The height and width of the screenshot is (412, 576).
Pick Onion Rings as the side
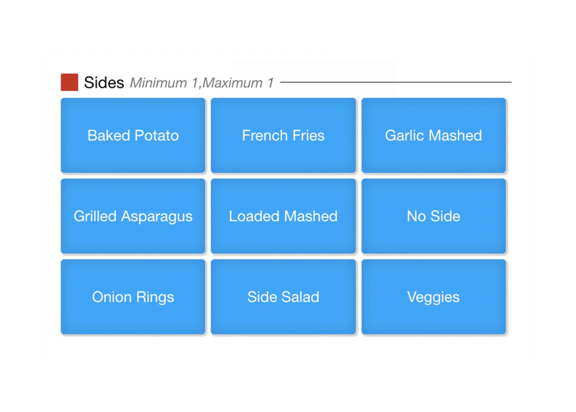click(133, 297)
